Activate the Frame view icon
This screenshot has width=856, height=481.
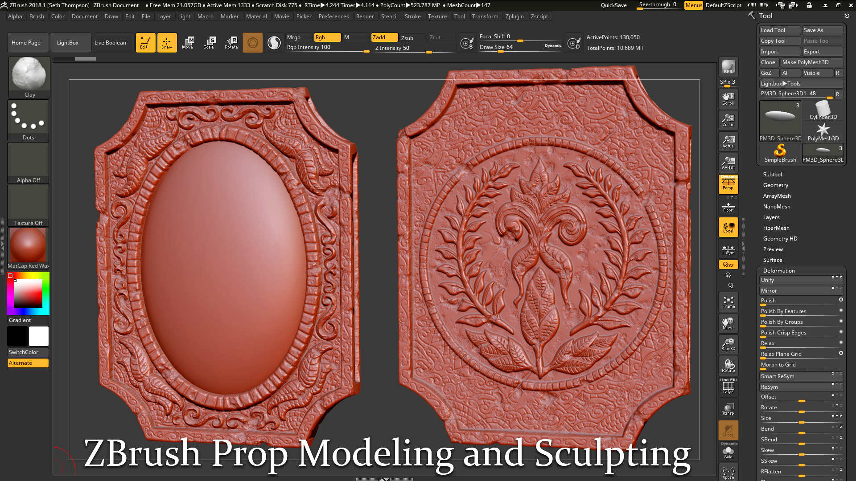click(x=728, y=302)
